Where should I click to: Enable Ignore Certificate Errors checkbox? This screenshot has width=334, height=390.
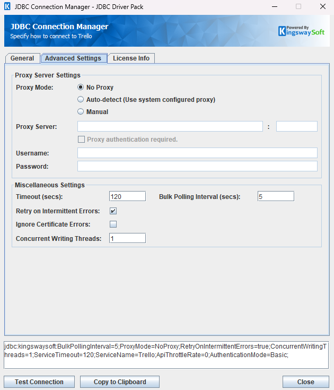pyautogui.click(x=113, y=224)
